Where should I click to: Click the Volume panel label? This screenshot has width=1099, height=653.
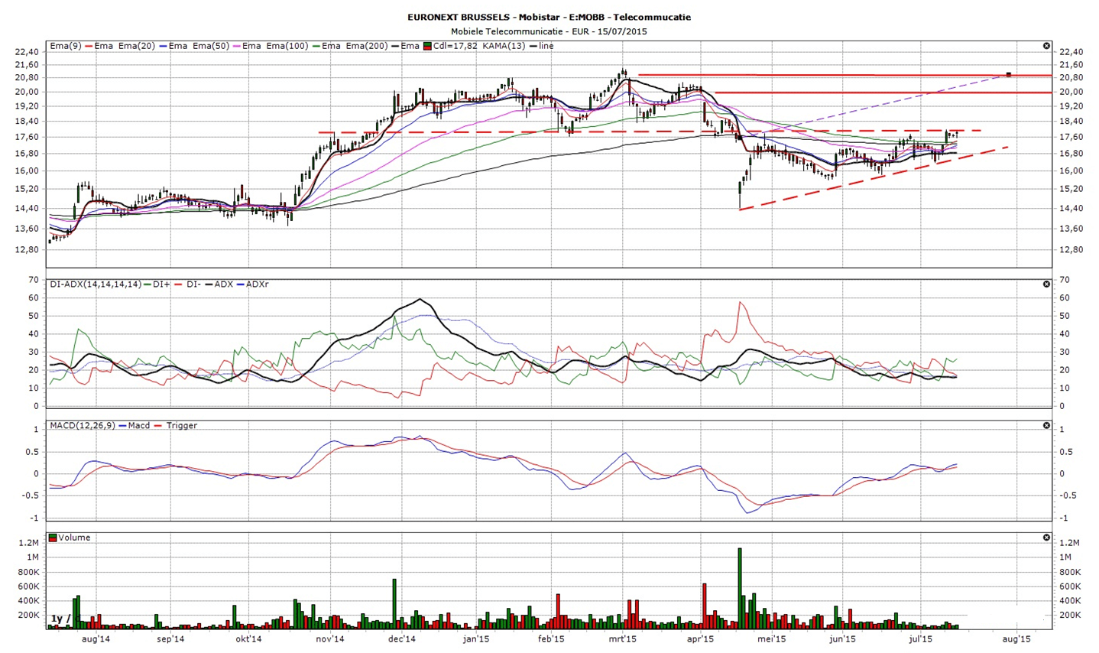pos(74,538)
